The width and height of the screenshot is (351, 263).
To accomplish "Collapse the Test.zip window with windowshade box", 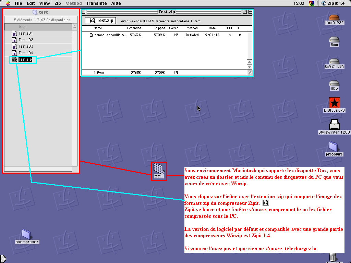I will pyautogui.click(x=250, y=12).
